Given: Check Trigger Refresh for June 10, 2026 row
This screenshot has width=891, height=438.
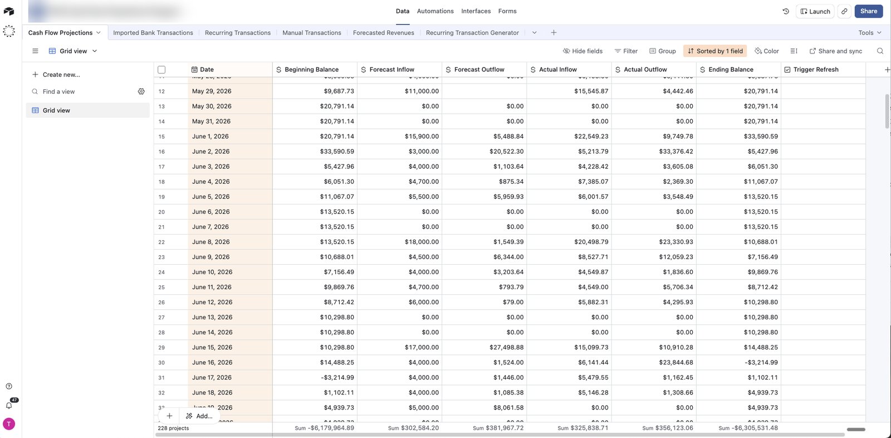Looking at the screenshot, I should 823,272.
